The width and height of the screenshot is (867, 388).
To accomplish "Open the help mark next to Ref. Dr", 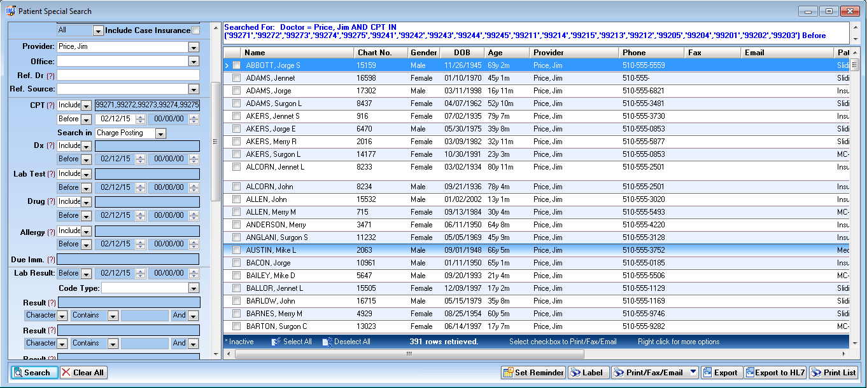I will [x=51, y=76].
